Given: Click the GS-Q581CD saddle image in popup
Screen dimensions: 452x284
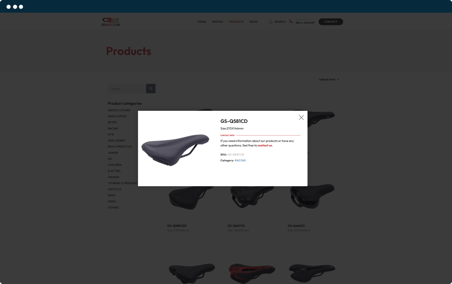Looking at the screenshot, I should (175, 150).
